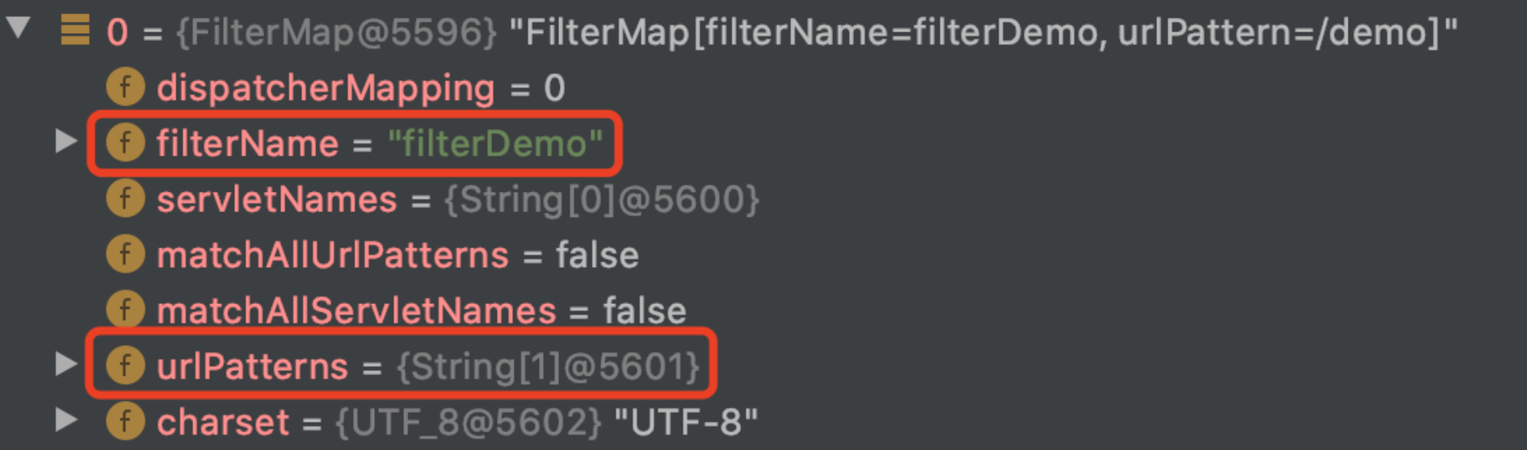Select the matchAllUrlPatterns variable name

click(x=332, y=256)
